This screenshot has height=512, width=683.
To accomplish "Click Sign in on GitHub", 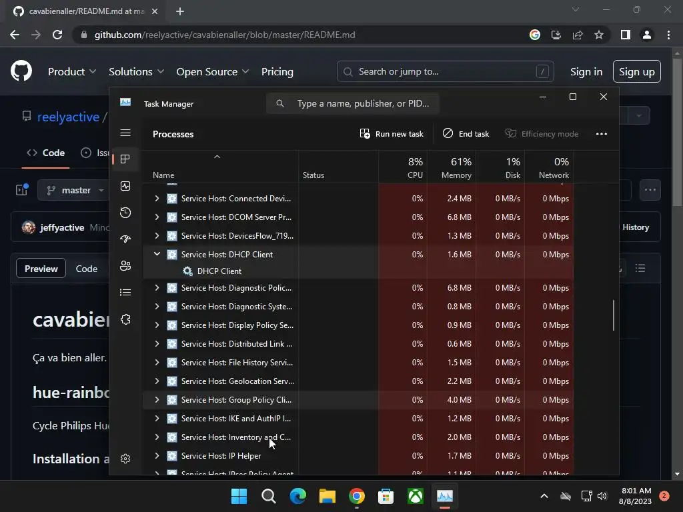I will tap(586, 72).
